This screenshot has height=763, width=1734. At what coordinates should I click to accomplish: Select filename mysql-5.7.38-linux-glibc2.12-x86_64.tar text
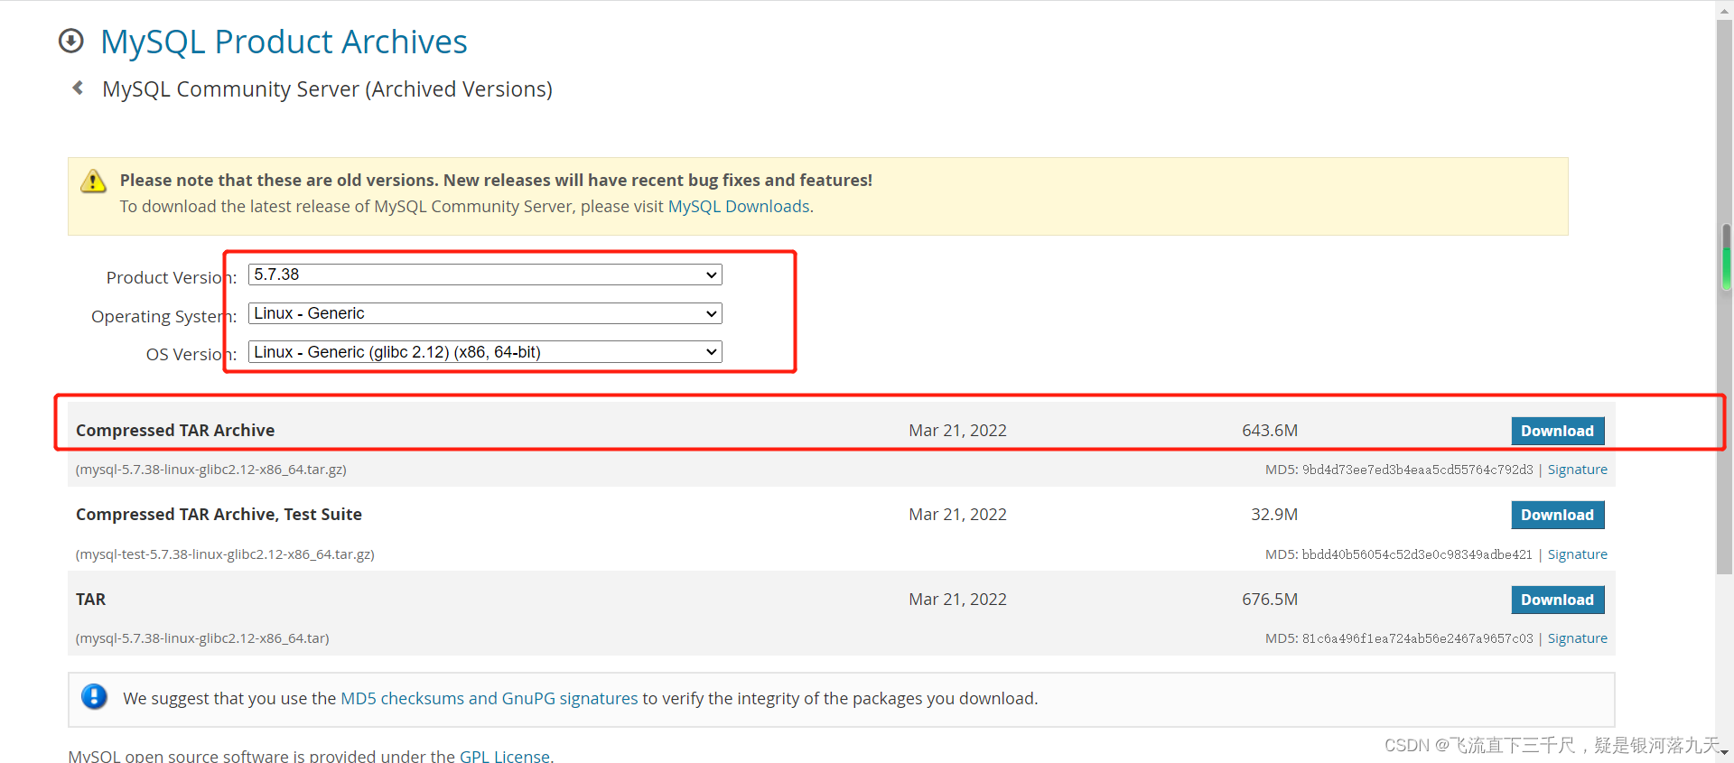[x=202, y=638]
